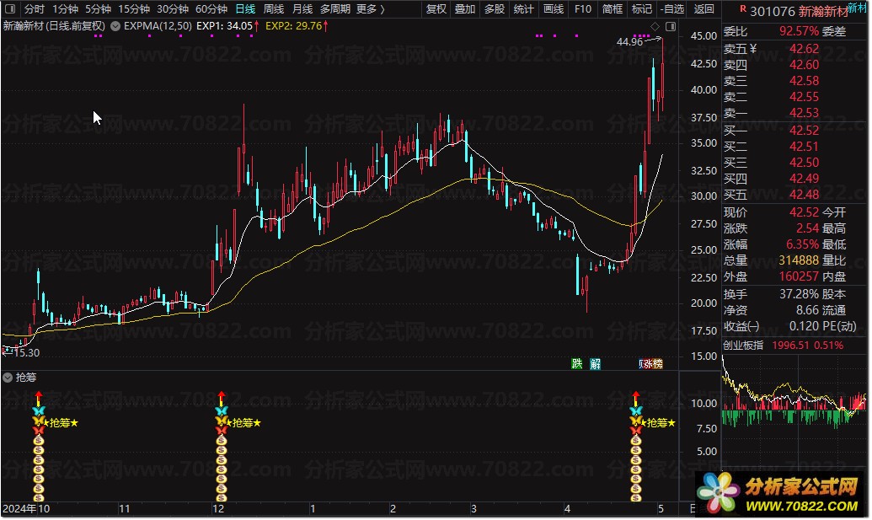Click the 总量 314888 value
Screen dimensions: 872x520
click(799, 260)
